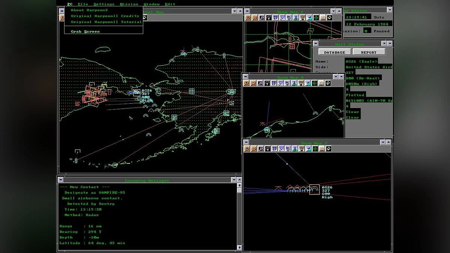Click the three-bars icon in Zoom Map 4 toolbar
This screenshot has width=450, height=253.
[x=321, y=83]
